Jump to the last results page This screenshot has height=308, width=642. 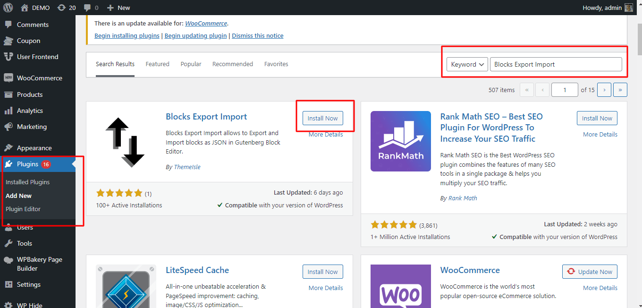(620, 90)
